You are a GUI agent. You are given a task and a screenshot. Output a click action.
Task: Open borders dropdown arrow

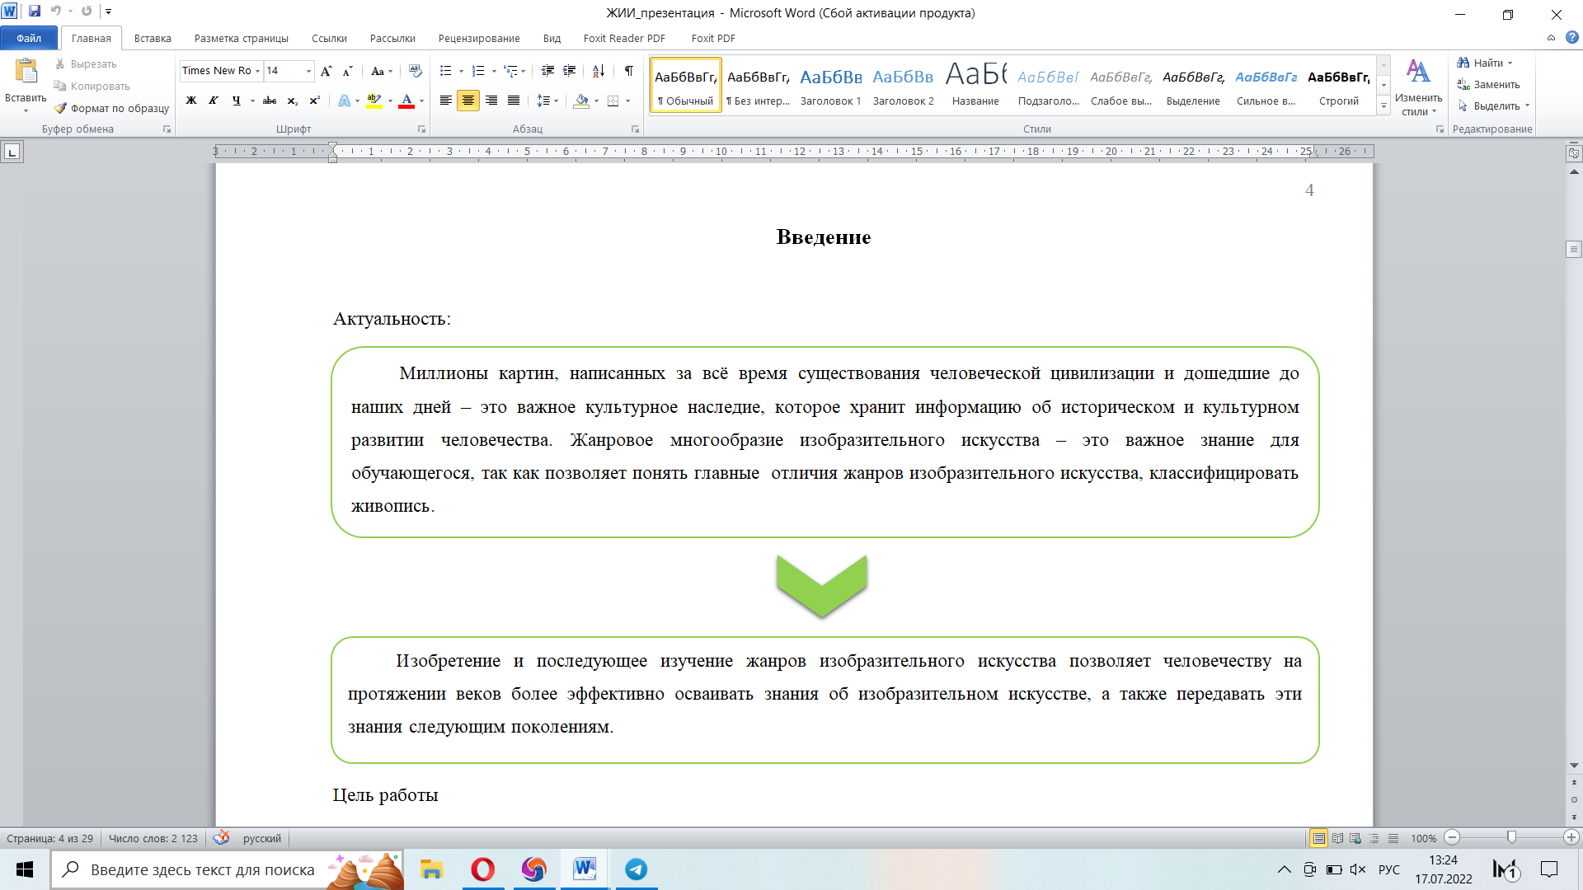pos(627,101)
